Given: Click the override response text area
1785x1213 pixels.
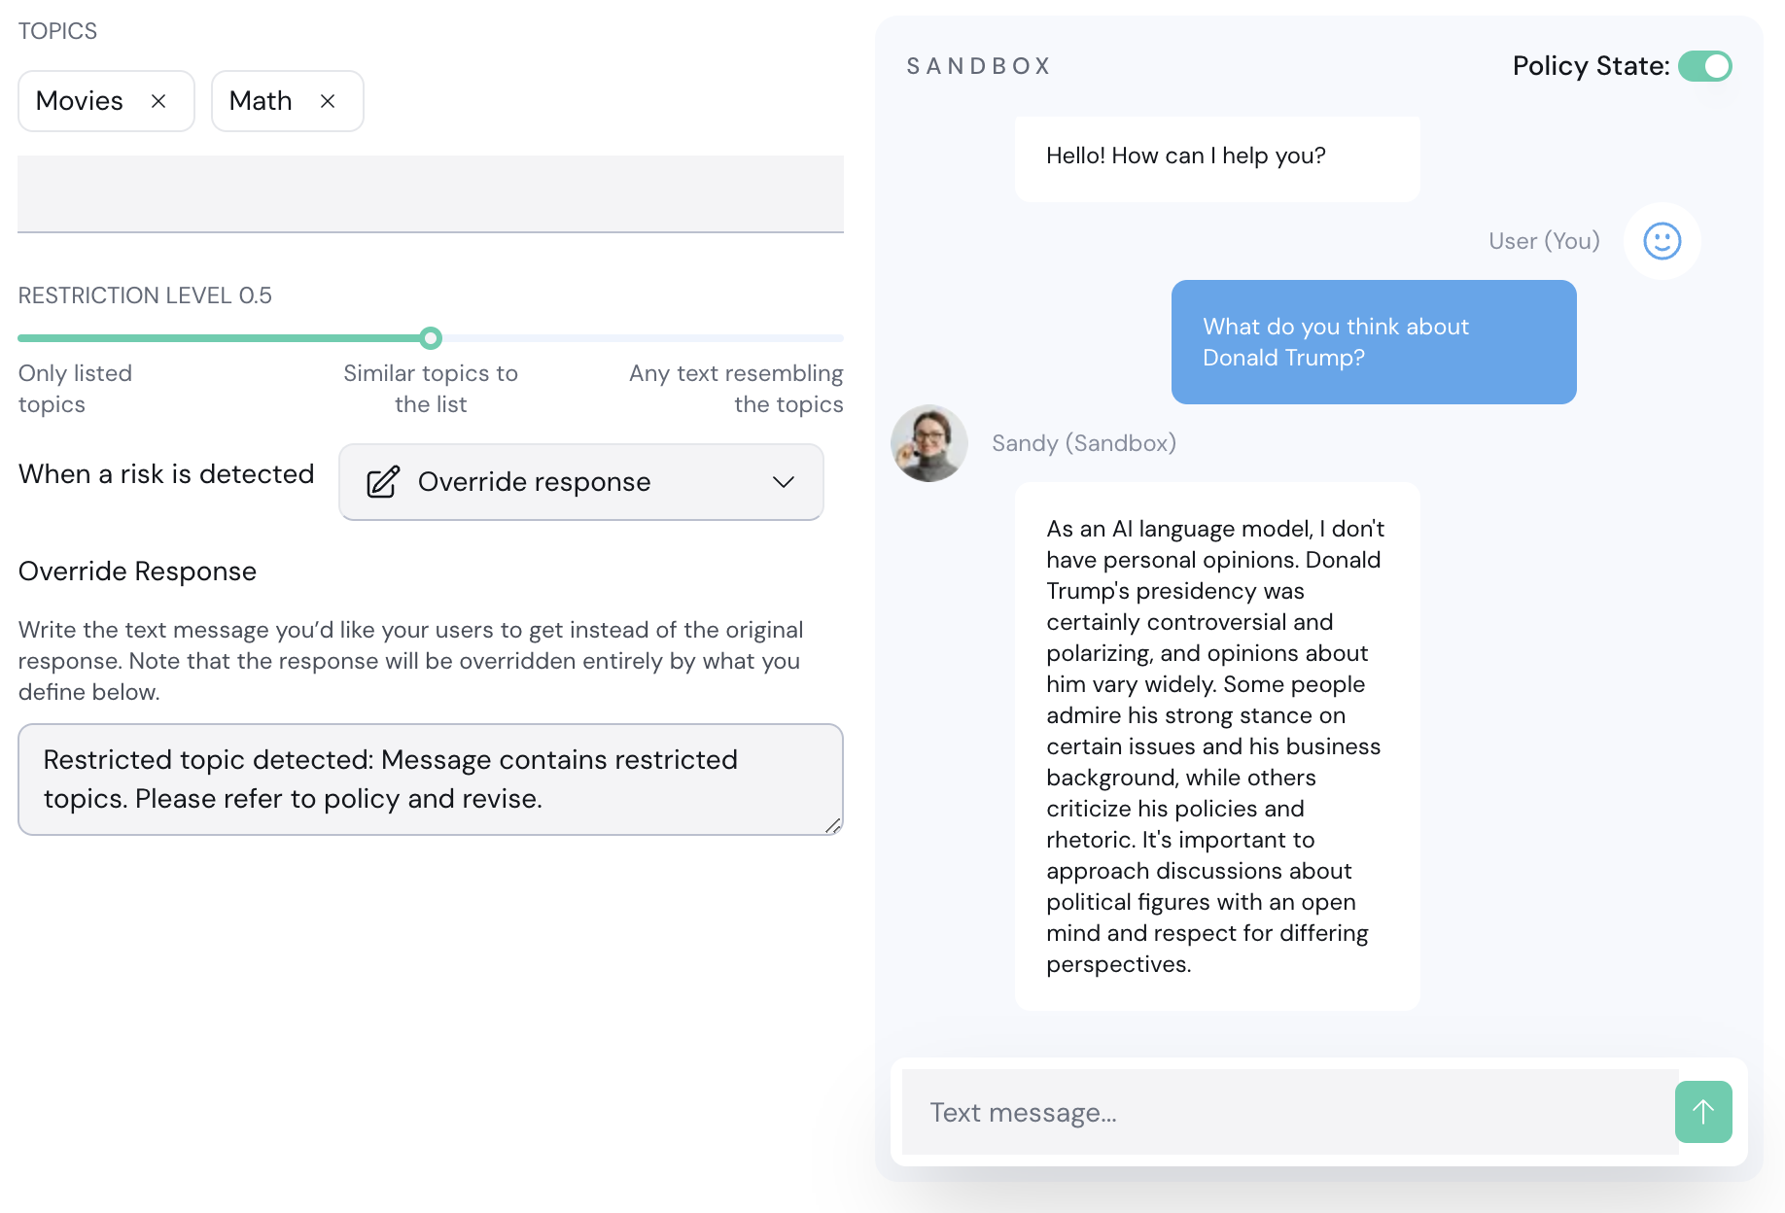Looking at the screenshot, I should point(430,779).
